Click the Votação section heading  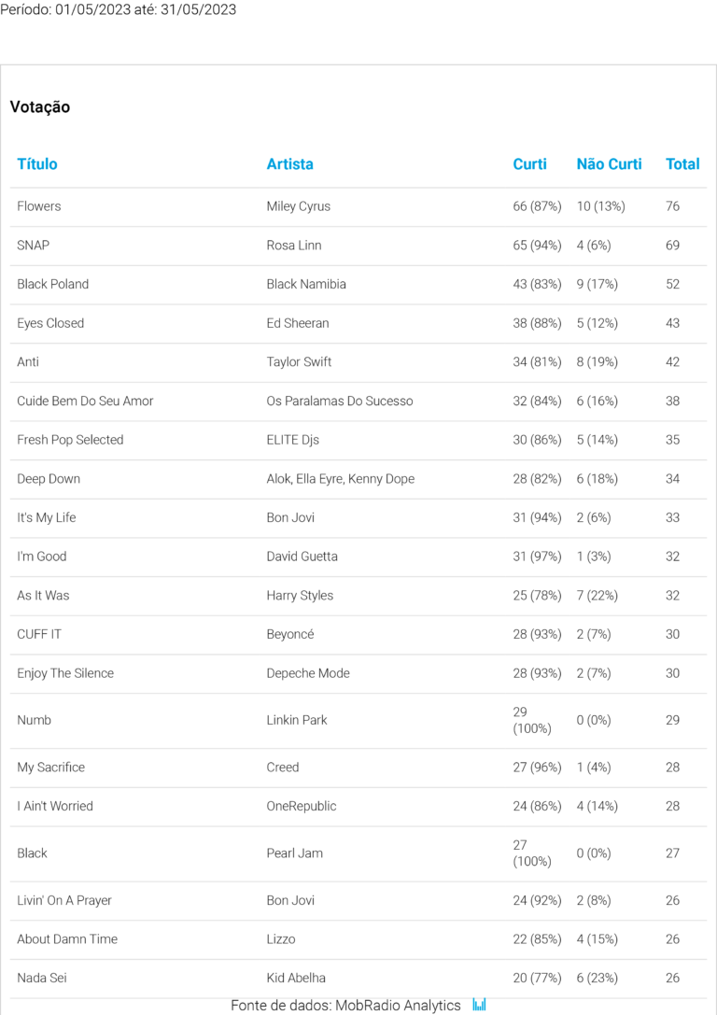(x=40, y=107)
